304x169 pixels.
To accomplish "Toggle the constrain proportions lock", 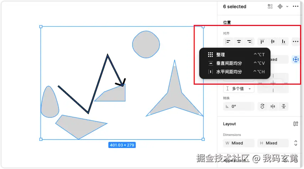I will pos(296,143).
